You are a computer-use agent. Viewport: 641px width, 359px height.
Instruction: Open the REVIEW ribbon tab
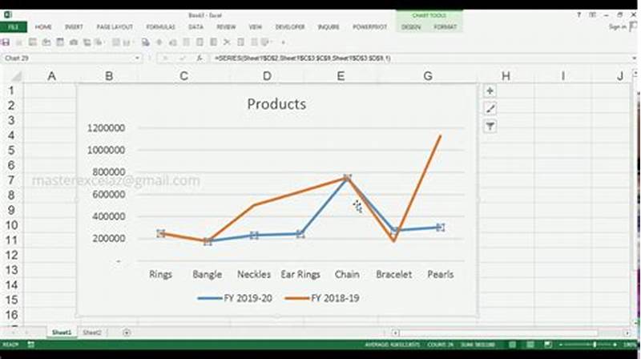coord(226,27)
